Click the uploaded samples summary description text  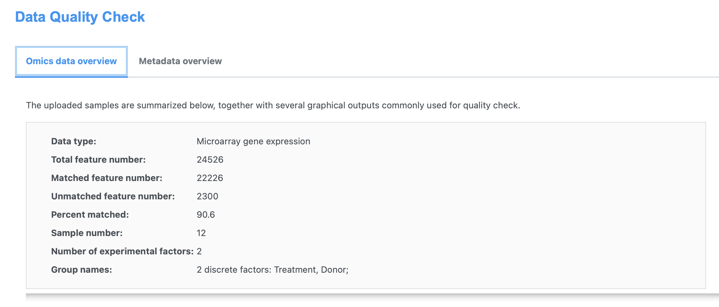click(273, 105)
